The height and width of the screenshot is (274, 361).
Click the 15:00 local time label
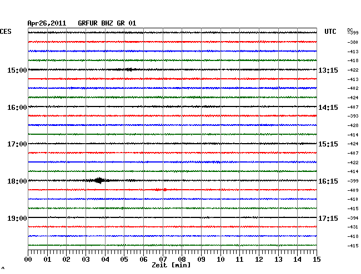[17, 70]
